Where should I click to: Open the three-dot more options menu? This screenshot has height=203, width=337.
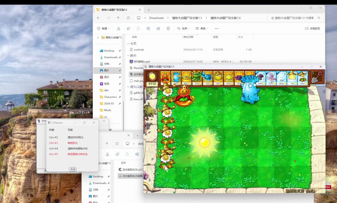tap(217, 28)
